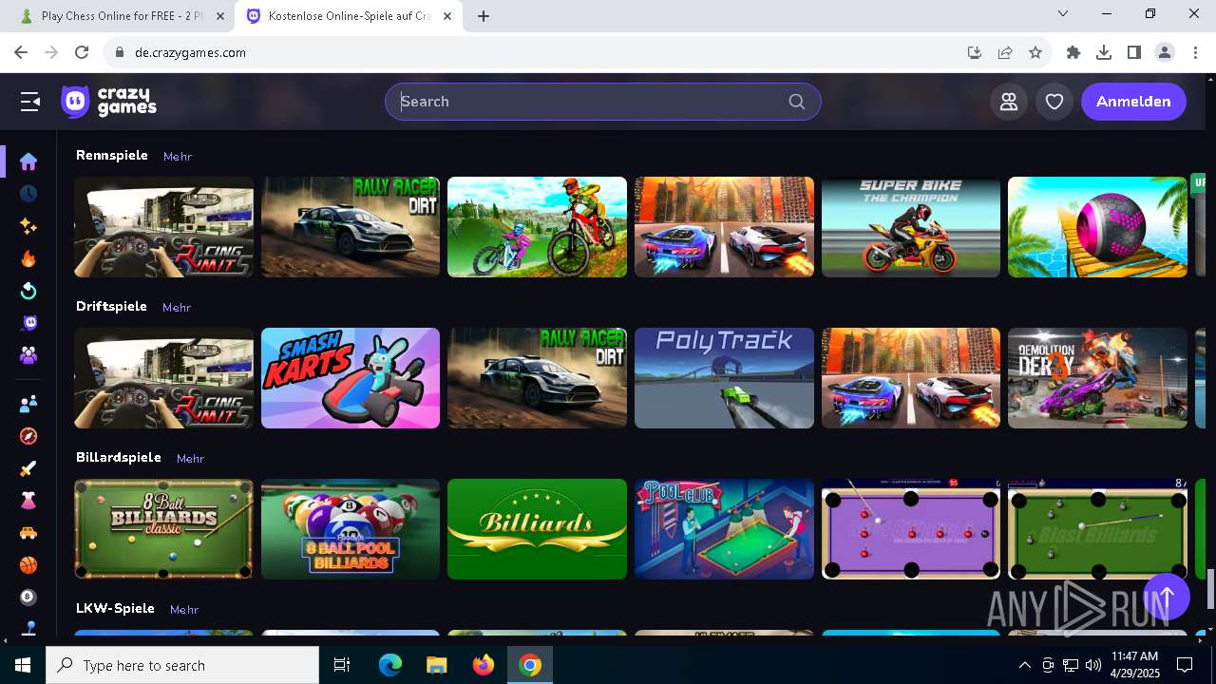Click the address bar URL de.crazygames.com
The image size is (1216, 684).
pos(190,52)
